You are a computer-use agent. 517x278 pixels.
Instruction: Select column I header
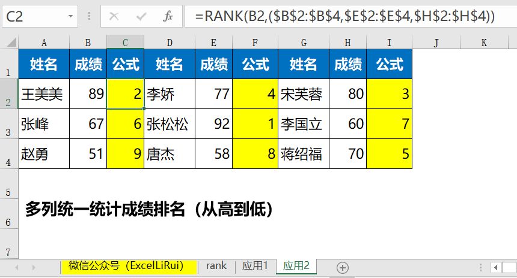(390, 43)
